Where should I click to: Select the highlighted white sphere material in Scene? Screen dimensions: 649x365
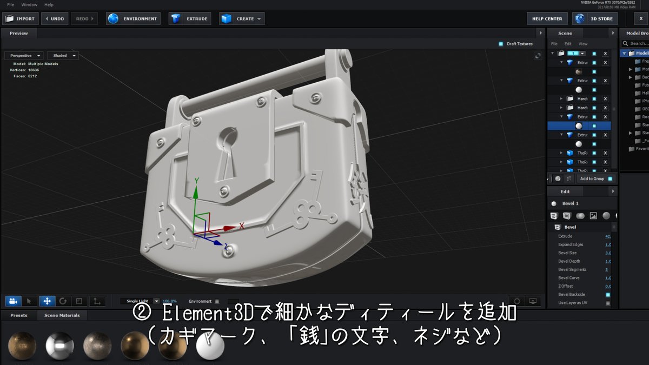click(x=579, y=125)
